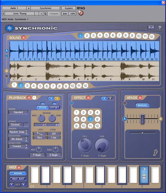
Task: Open the START Clocked dropdown
Action: coord(15,125)
